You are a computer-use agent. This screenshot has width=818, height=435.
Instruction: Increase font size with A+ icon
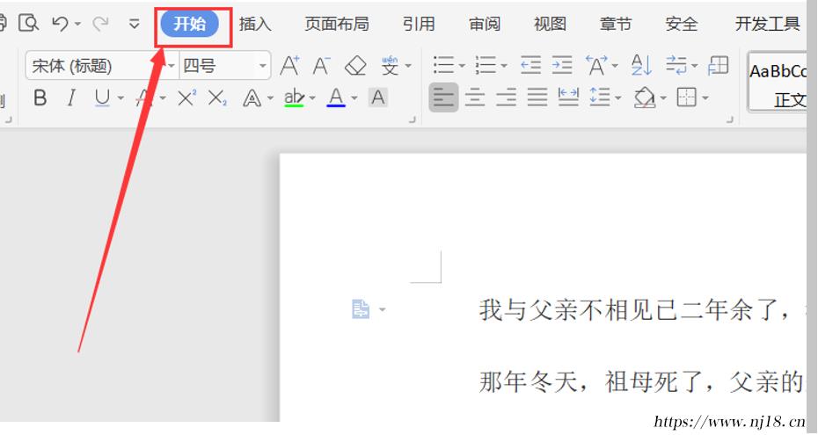pyautogui.click(x=289, y=66)
